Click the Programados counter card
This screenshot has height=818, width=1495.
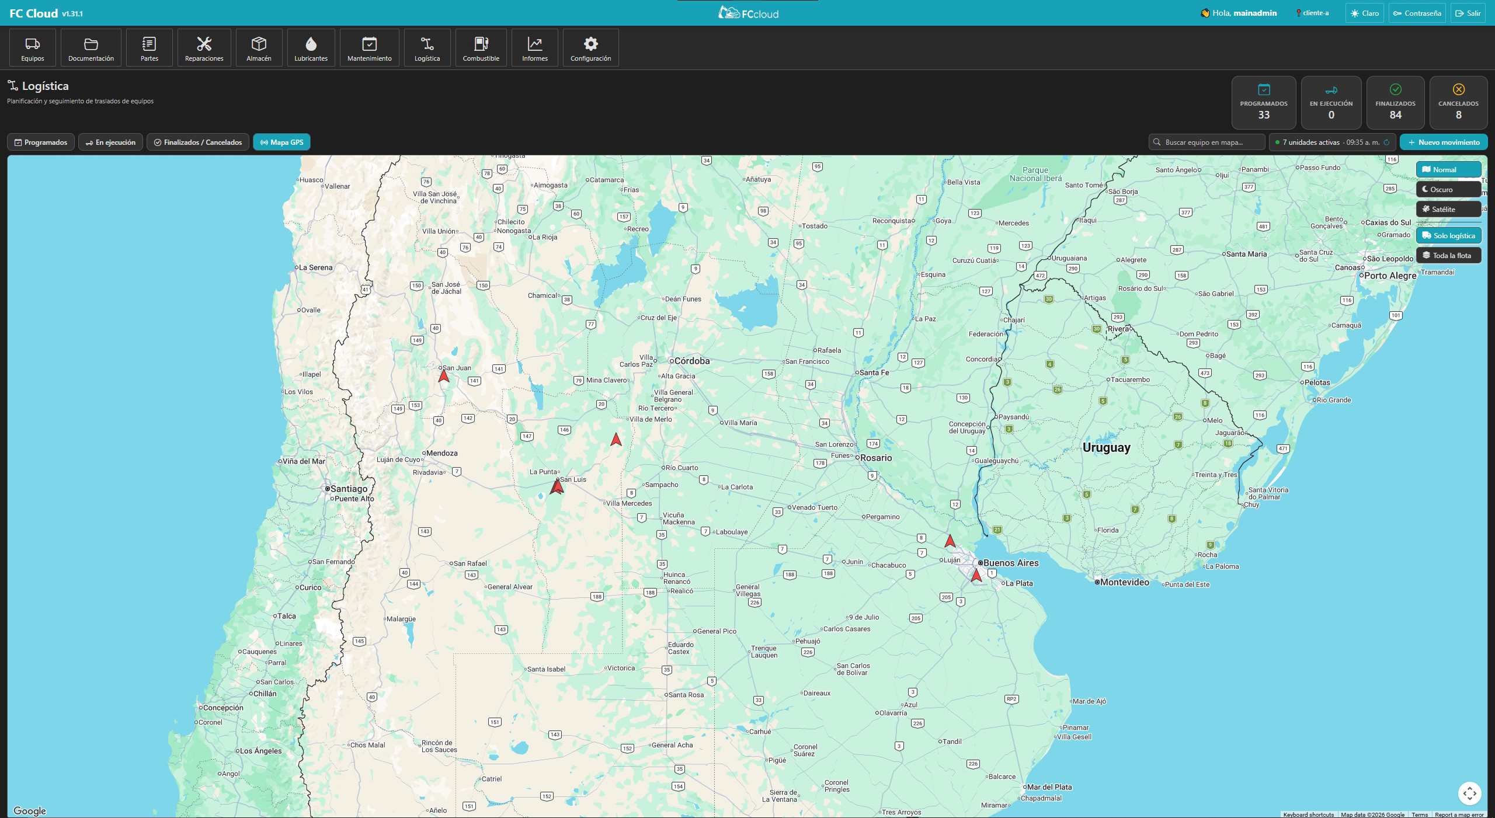pos(1264,103)
